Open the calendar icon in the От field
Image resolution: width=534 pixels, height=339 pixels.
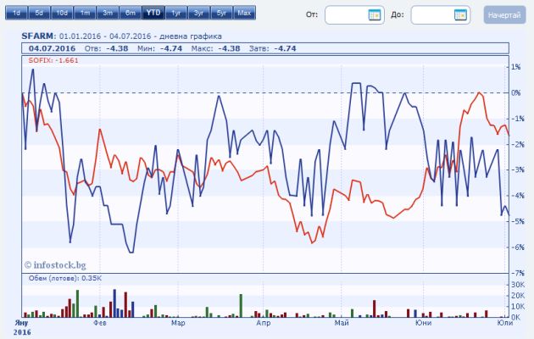click(x=375, y=15)
